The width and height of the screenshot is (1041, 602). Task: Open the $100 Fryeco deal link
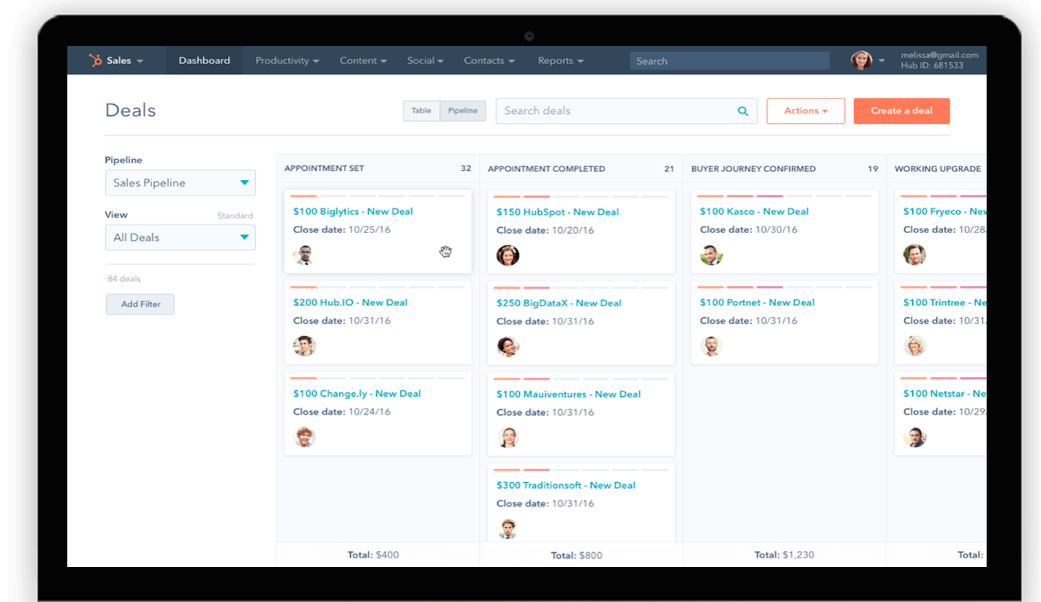click(x=945, y=212)
